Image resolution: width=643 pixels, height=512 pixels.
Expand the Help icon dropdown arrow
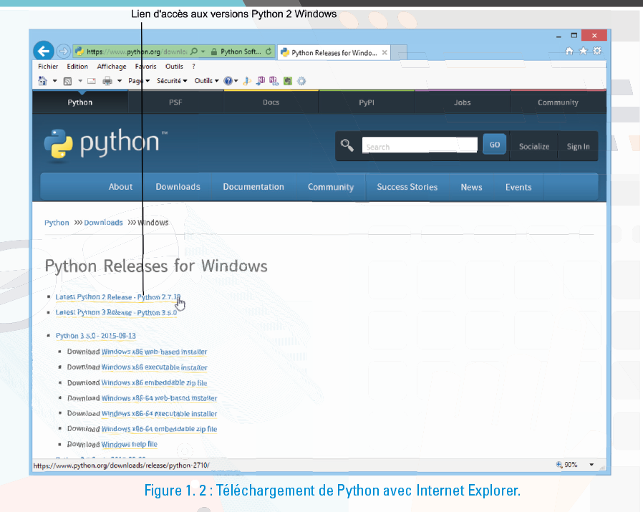[x=236, y=81]
